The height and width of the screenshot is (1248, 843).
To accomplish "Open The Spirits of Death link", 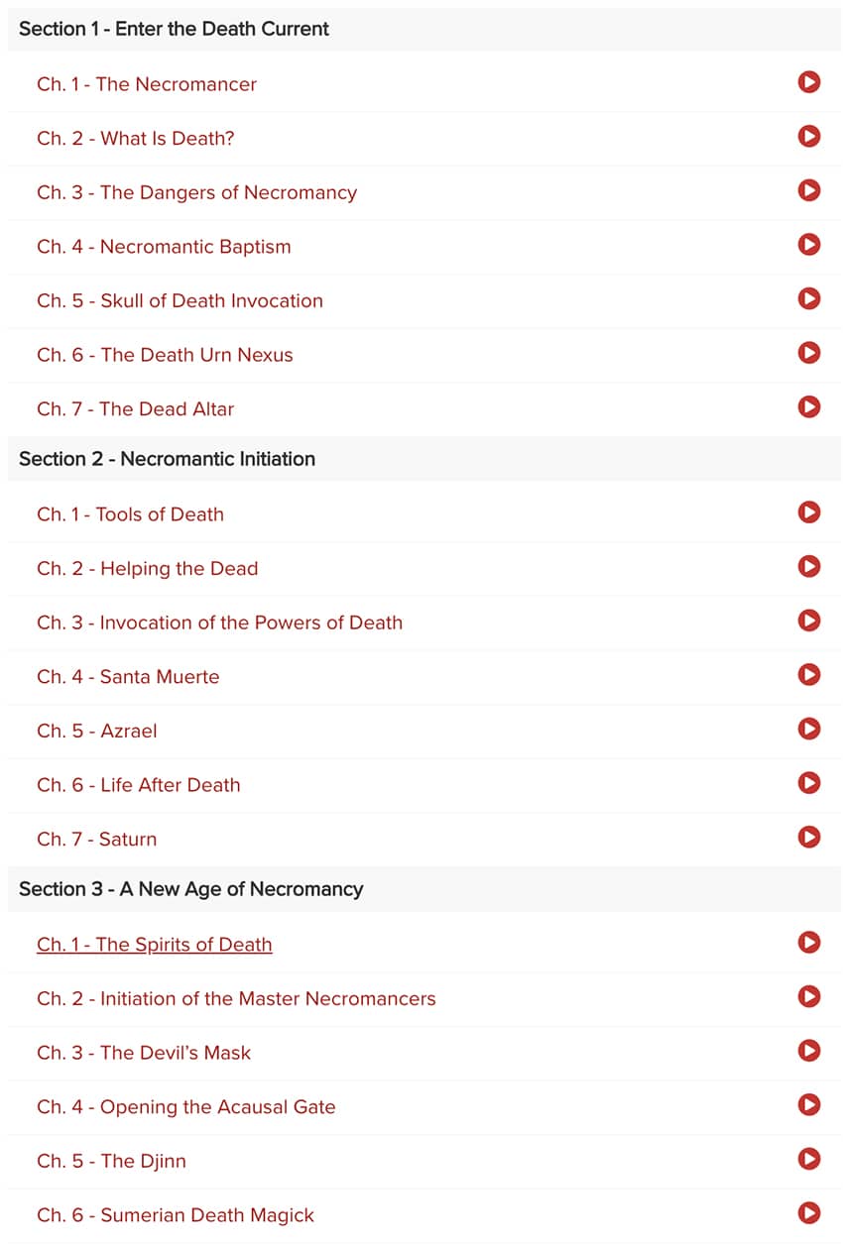I will (x=155, y=945).
